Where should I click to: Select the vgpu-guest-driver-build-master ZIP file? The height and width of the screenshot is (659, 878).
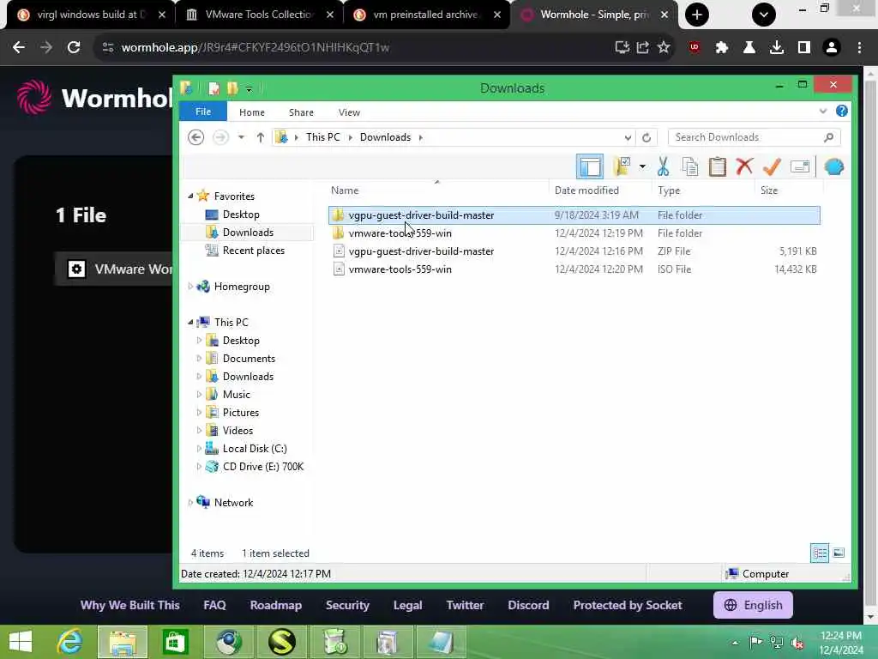(574, 251)
